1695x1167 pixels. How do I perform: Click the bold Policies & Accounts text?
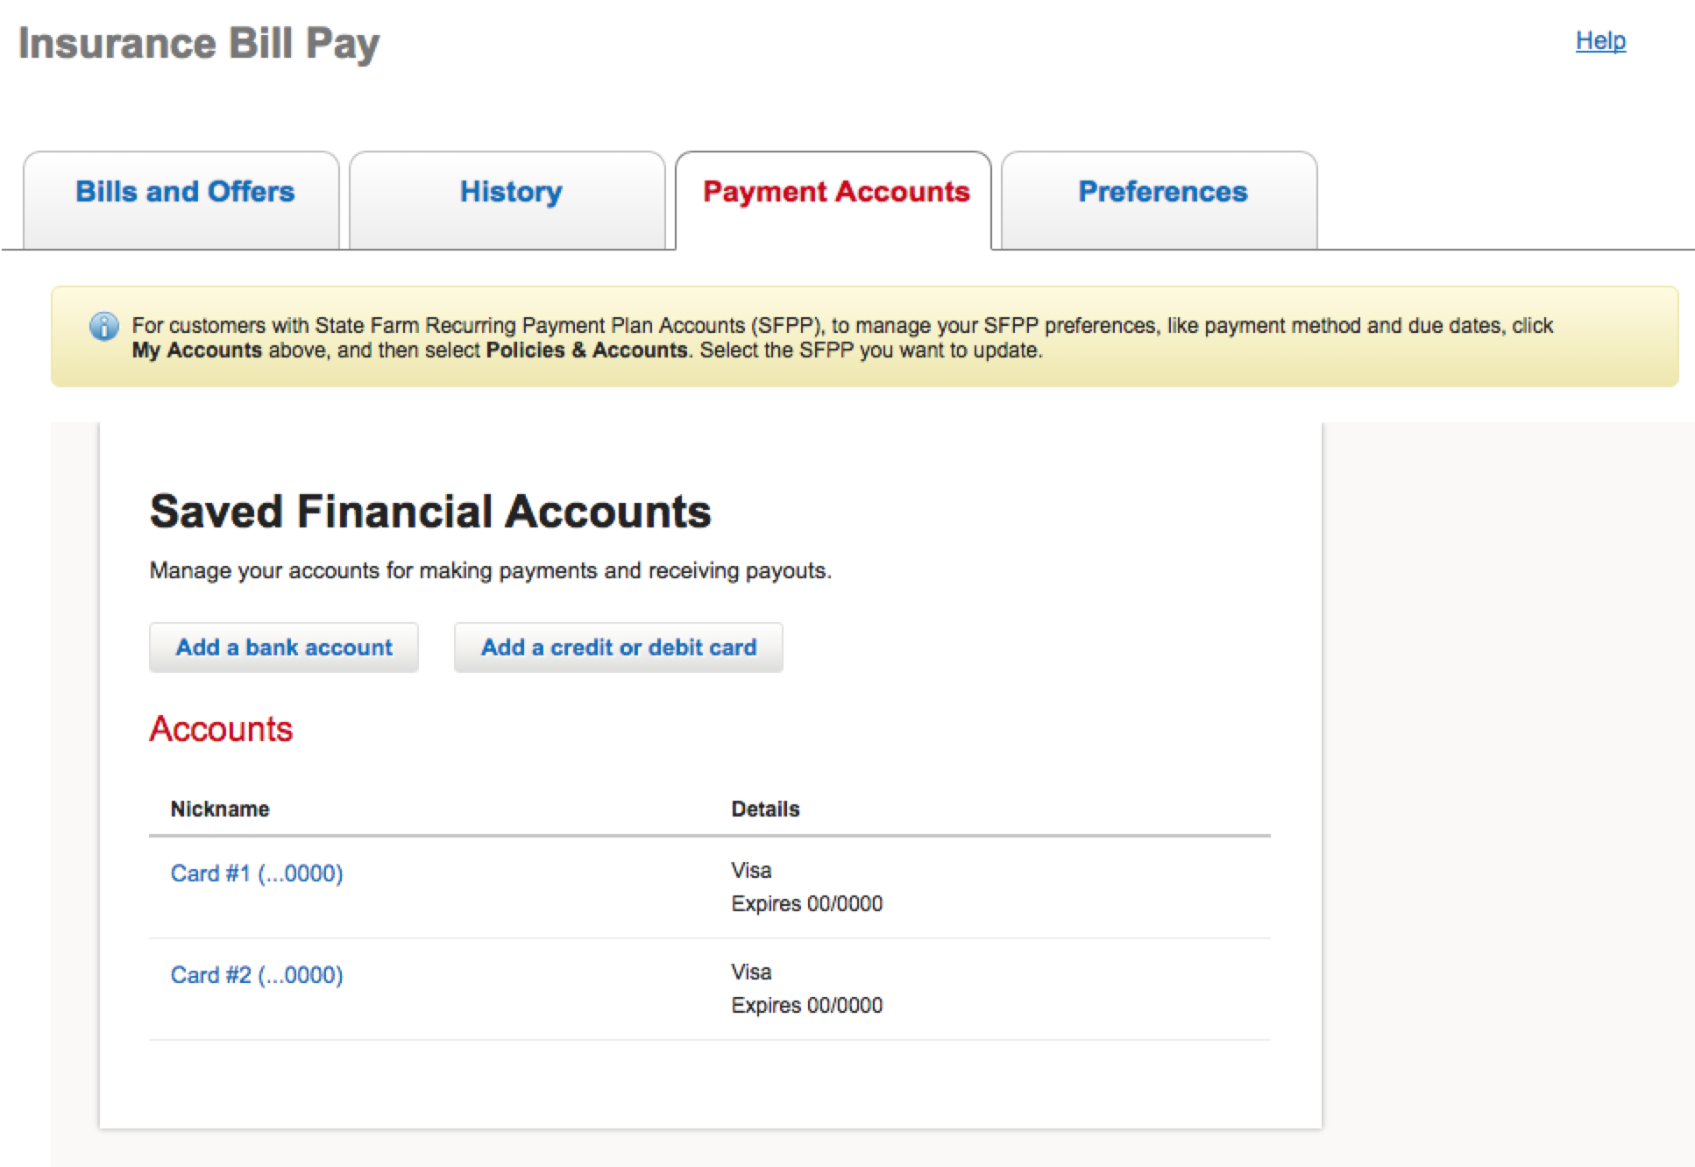pyautogui.click(x=587, y=350)
